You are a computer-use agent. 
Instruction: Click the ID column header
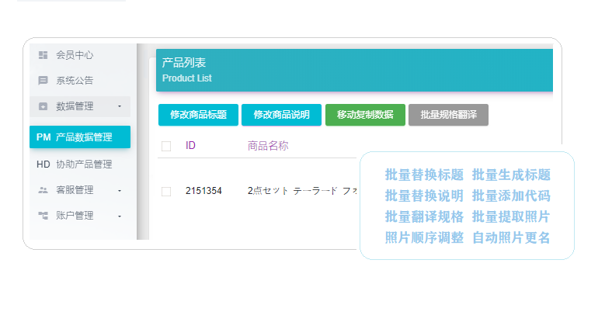pyautogui.click(x=190, y=146)
